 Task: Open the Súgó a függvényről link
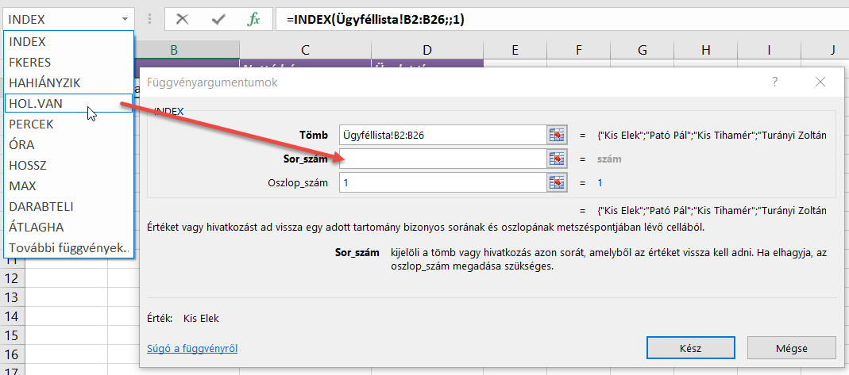click(192, 347)
